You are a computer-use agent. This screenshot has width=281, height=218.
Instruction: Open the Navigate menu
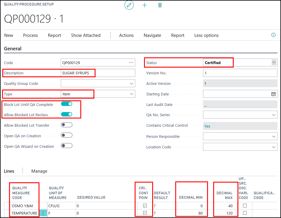pos(152,35)
